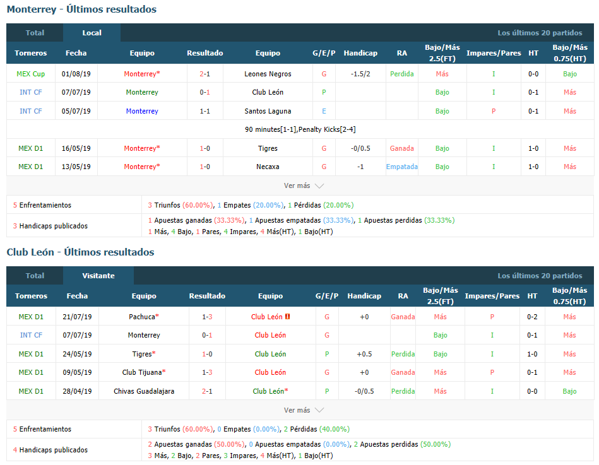Click INT CF in the Club León table
599x465 pixels.
(31, 335)
